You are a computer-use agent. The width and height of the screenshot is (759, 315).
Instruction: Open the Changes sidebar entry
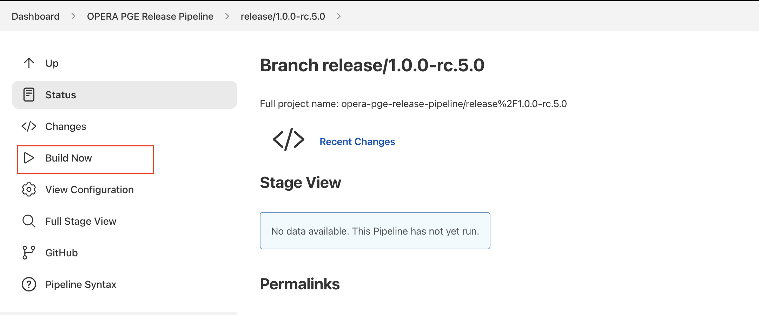66,126
